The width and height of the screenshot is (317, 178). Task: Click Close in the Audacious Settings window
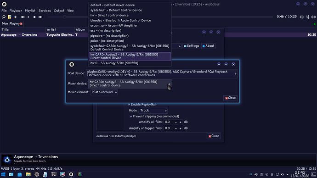(x=214, y=136)
